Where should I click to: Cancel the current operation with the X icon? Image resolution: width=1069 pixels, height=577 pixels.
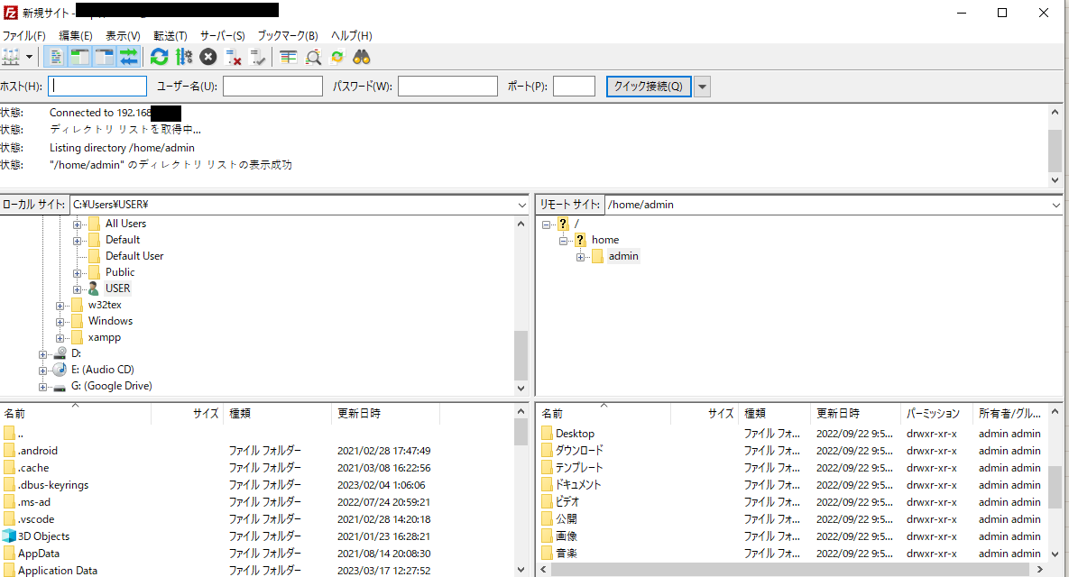coord(208,57)
